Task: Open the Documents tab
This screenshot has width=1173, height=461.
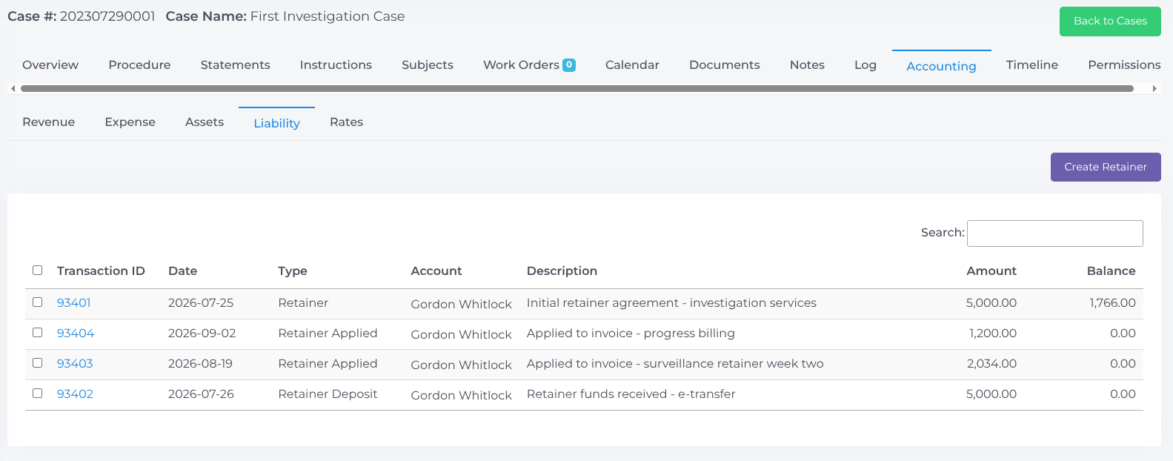Action: click(x=724, y=65)
